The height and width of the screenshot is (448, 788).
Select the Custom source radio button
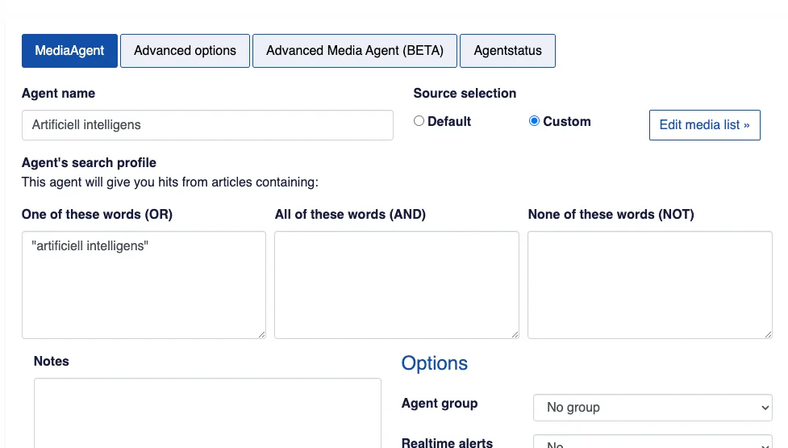pyautogui.click(x=534, y=121)
